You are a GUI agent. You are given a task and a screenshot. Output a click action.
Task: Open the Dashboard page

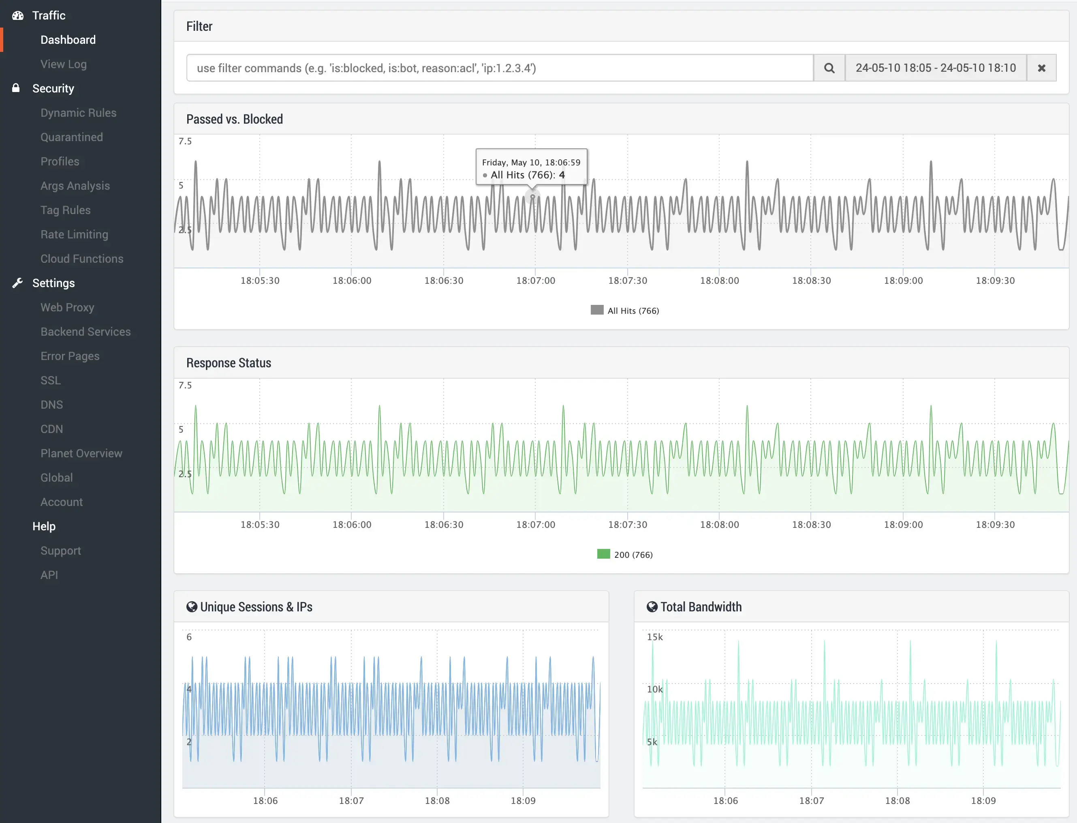[68, 40]
